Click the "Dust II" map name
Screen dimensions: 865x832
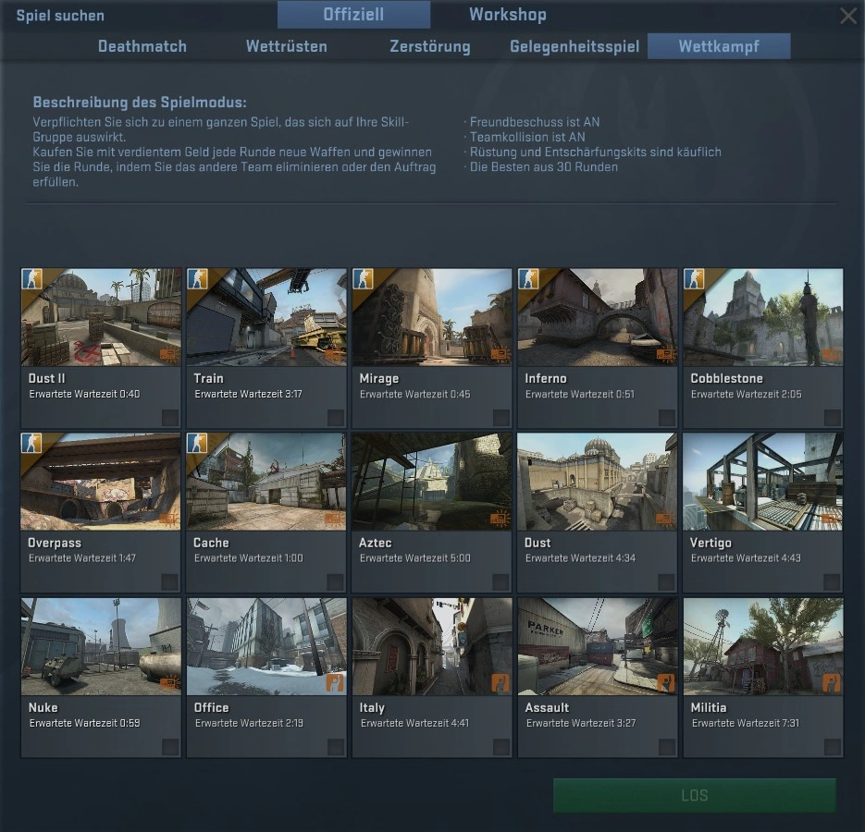pyautogui.click(x=47, y=378)
